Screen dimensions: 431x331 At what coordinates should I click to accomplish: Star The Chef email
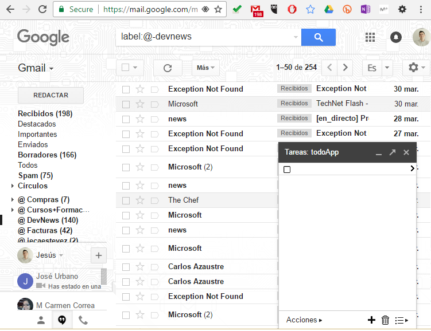140,200
